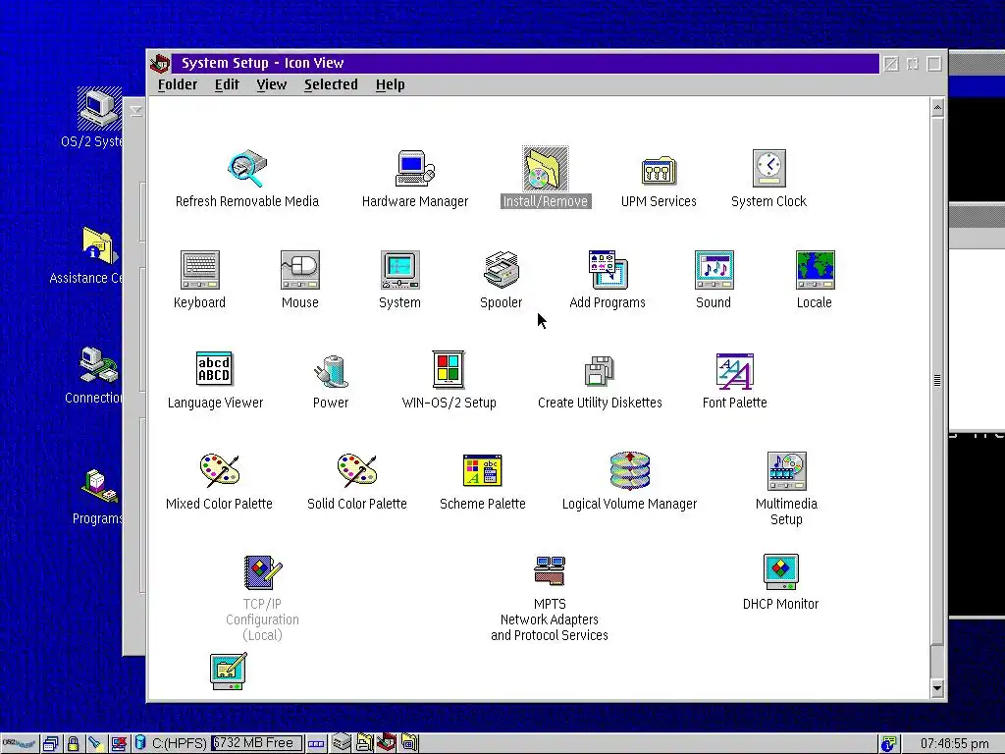
Task: Open UPM Services
Action: pos(659,171)
